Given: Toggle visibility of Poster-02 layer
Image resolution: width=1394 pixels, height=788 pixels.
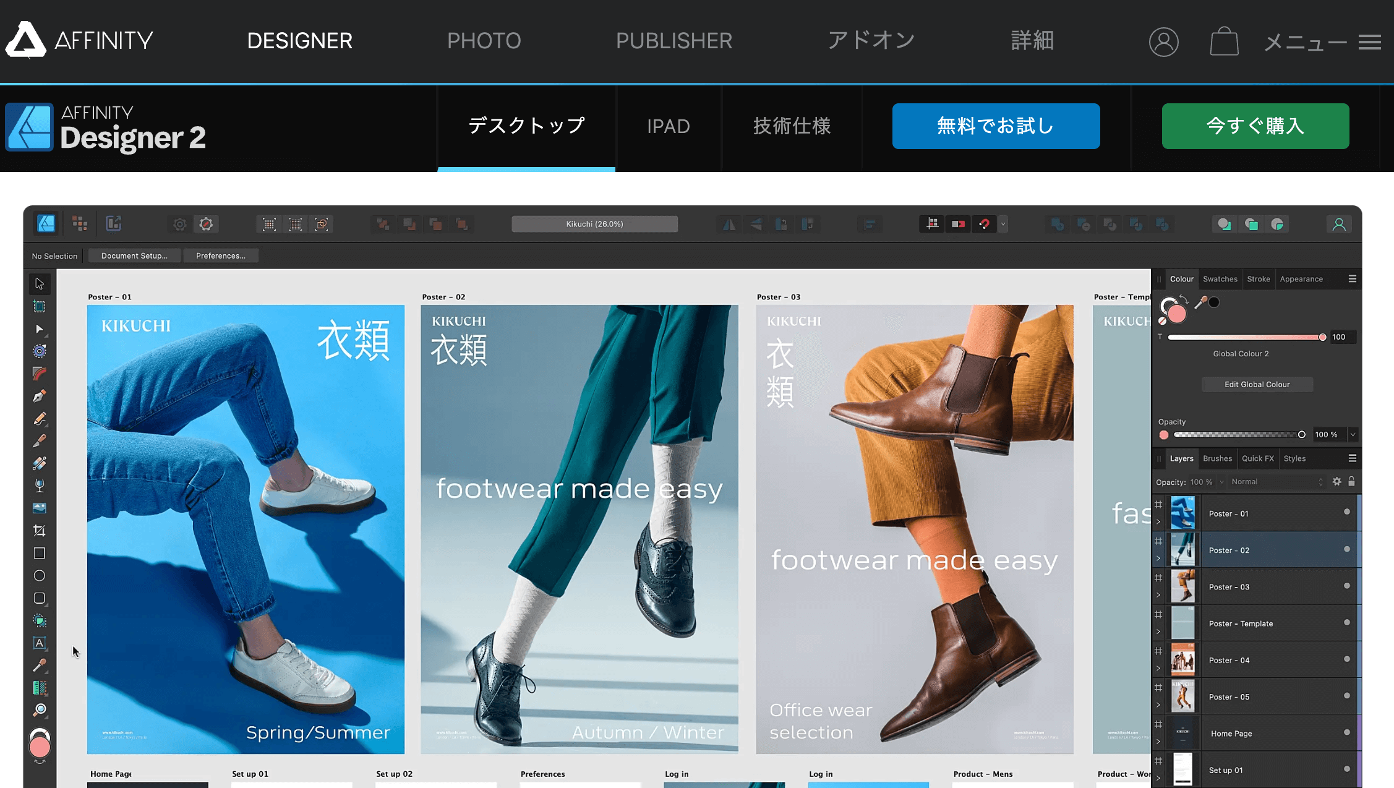Looking at the screenshot, I should pos(1346,549).
